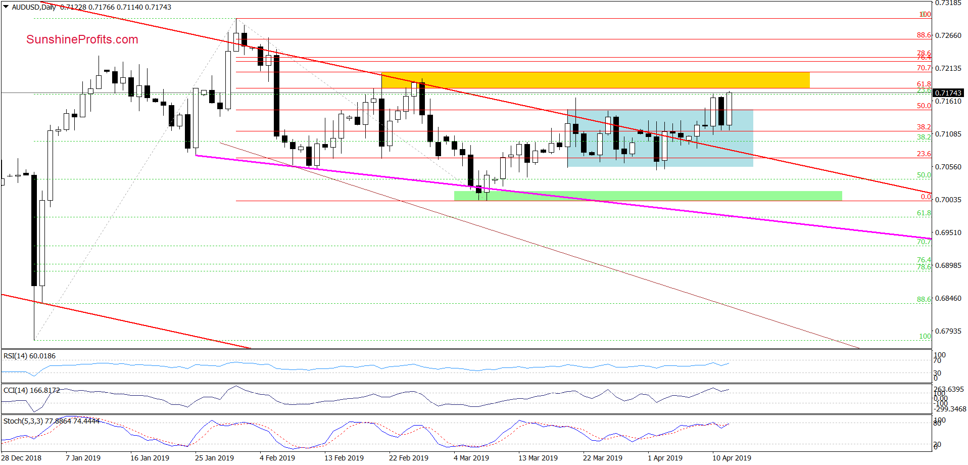Click the CCI scale value 263.6395
This screenshot has width=968, height=465.
point(949,389)
